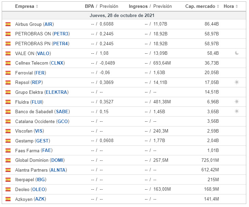The width and height of the screenshot is (249, 207).
Task: Click Azkoyen market cap 141,4M
Action: tap(211, 199)
